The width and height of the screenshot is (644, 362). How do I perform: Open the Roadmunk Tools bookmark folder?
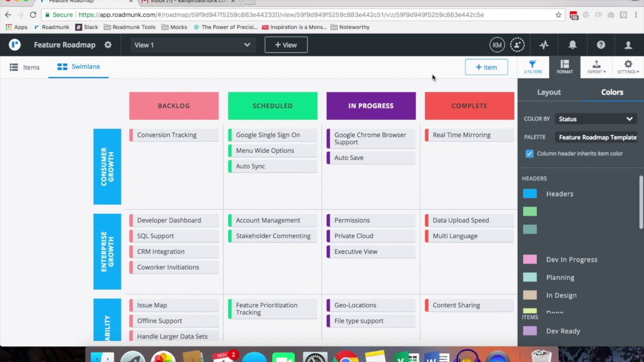click(x=129, y=27)
